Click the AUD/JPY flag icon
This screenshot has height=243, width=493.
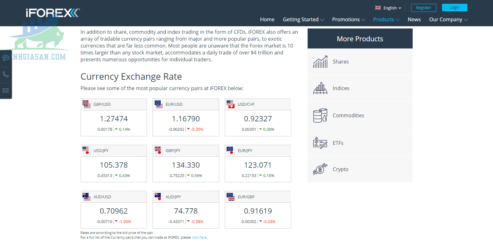tap(158, 197)
